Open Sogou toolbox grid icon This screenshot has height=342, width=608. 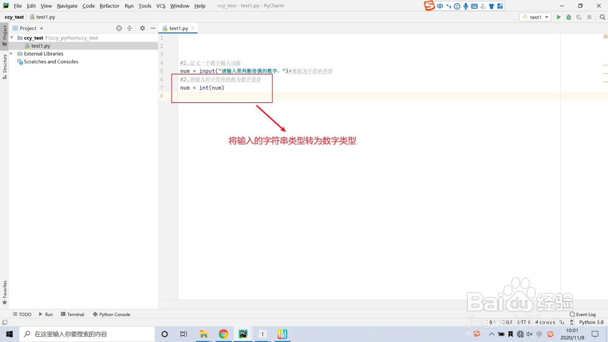500,6
